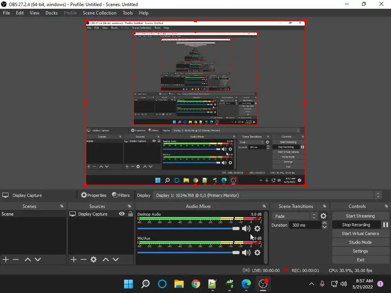Screen dimensions: 391x293
Task: Open Scene Collection menu
Action: click(x=100, y=13)
